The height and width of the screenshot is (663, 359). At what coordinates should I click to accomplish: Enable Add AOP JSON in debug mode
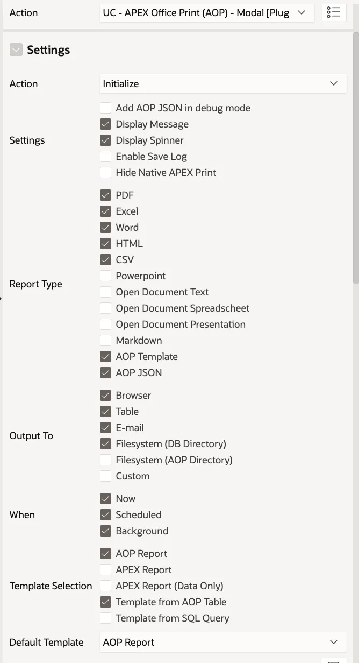coord(106,108)
